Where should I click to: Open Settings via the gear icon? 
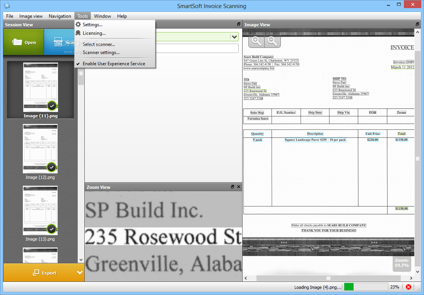click(77, 24)
